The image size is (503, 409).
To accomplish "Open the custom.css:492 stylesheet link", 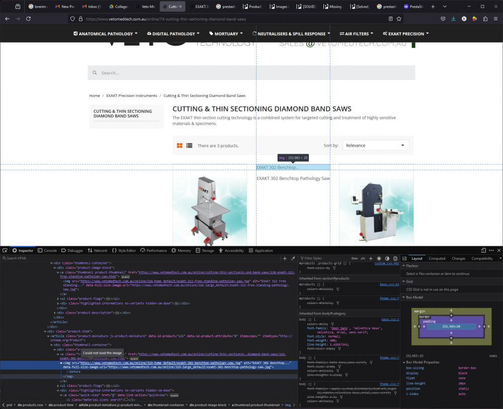I will [x=387, y=263].
